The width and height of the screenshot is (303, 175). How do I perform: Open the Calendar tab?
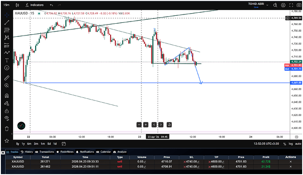pos(104,152)
